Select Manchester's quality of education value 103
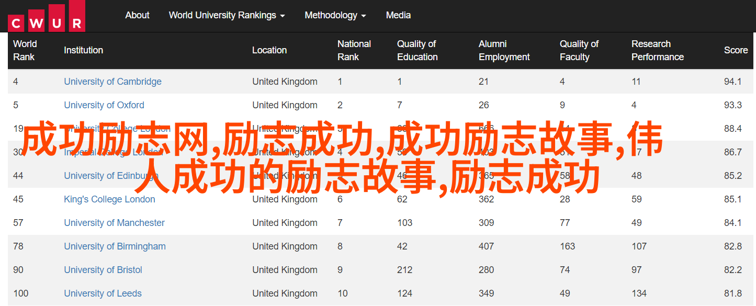The height and width of the screenshot is (306, 756). click(404, 223)
